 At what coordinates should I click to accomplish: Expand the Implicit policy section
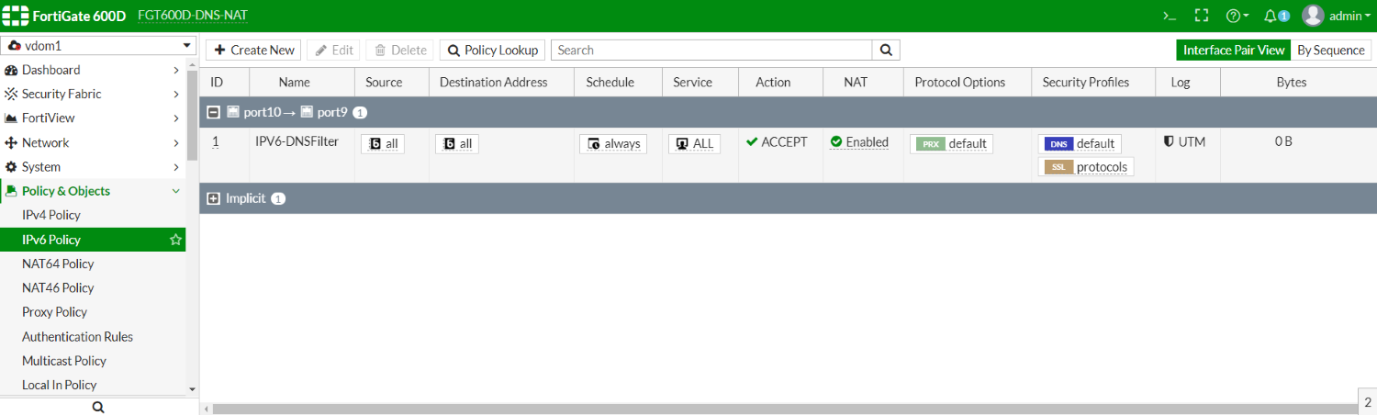pyautogui.click(x=213, y=198)
